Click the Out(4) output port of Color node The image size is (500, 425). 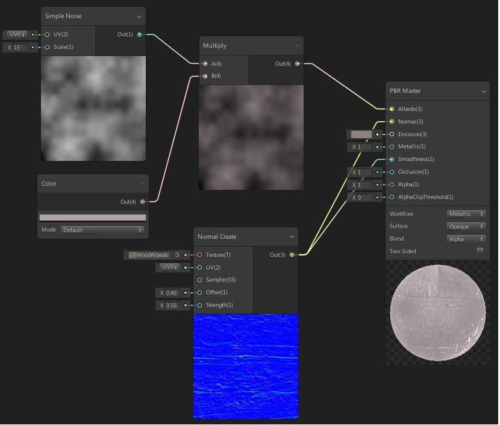[x=143, y=202]
